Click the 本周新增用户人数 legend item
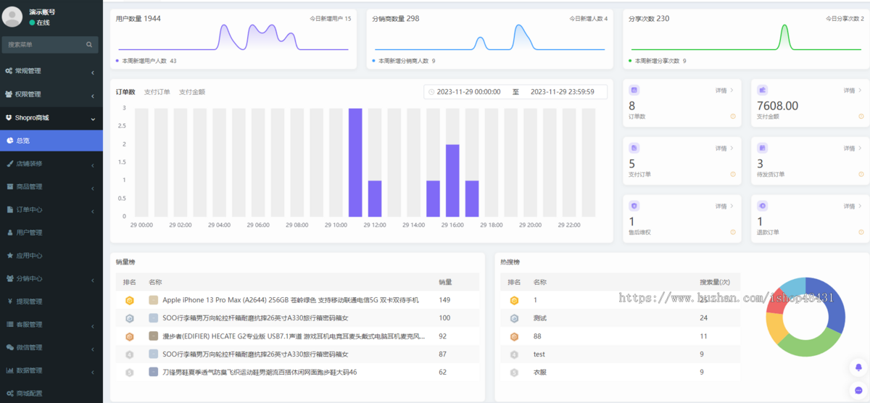Viewport: 870px width, 403px height. 146,62
